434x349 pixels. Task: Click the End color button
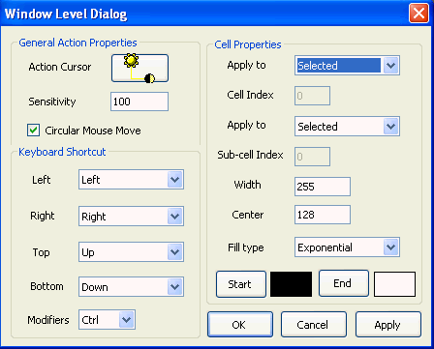click(x=344, y=283)
